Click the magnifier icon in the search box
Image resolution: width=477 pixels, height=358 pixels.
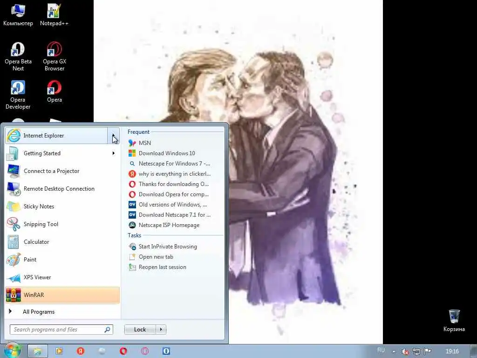108,330
